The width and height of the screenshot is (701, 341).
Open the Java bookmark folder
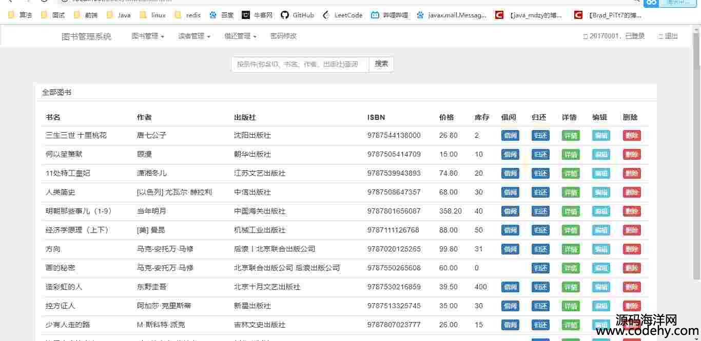click(119, 15)
